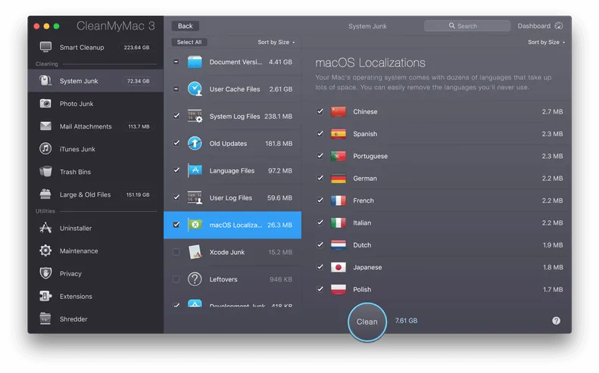
Task: Click Dashboard gauge icon
Action: click(x=559, y=26)
